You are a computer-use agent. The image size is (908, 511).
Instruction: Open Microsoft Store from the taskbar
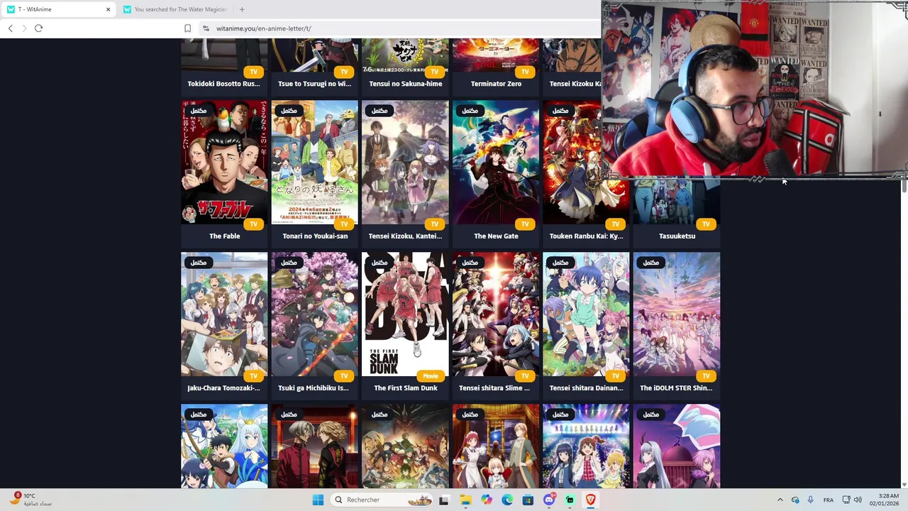click(528, 500)
